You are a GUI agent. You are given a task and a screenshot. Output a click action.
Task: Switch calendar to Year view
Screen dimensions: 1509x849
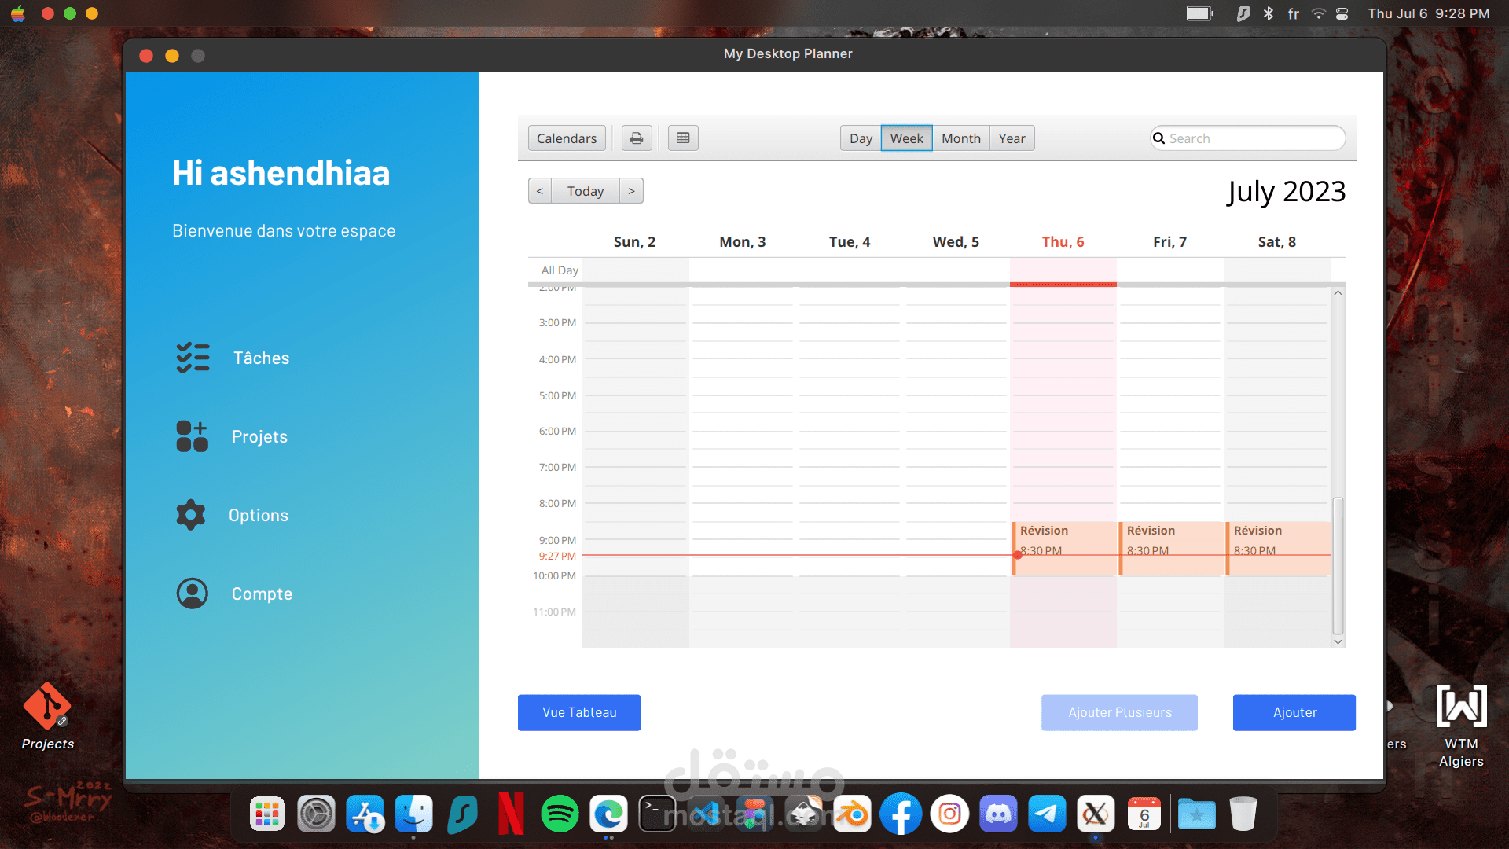point(1012,138)
